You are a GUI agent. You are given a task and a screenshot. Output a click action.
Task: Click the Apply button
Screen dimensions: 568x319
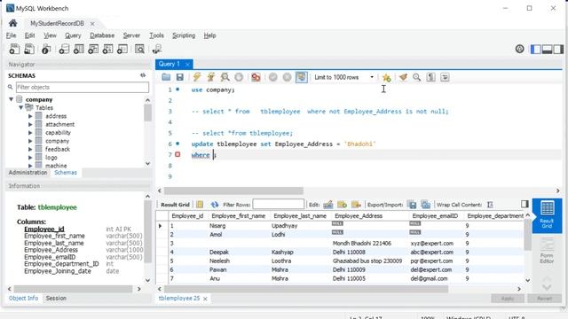pos(508,299)
